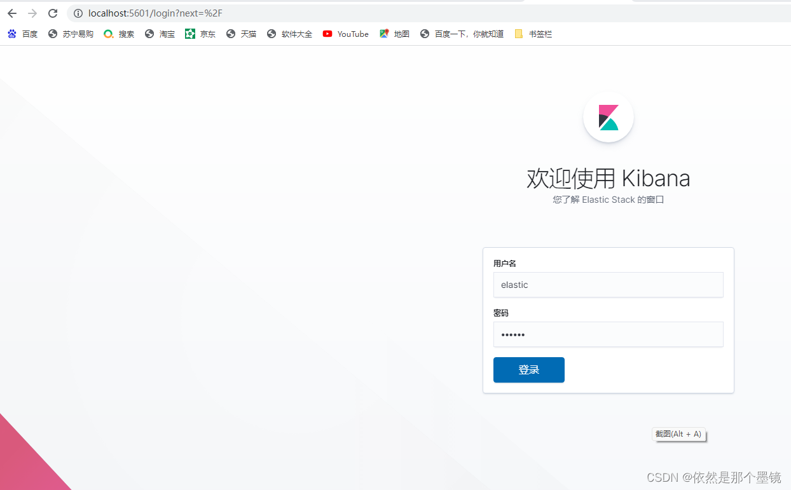
Task: Open the 软件大全 bookmark
Action: click(x=289, y=34)
